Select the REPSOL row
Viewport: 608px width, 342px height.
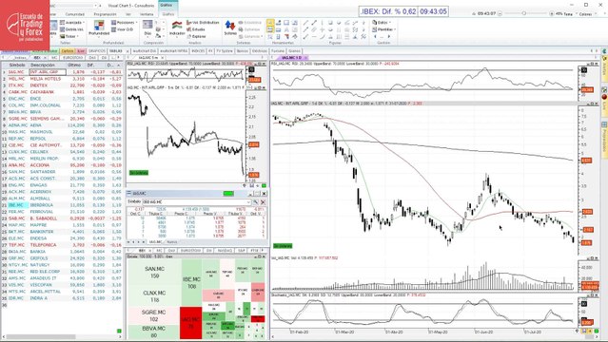pos(62,139)
